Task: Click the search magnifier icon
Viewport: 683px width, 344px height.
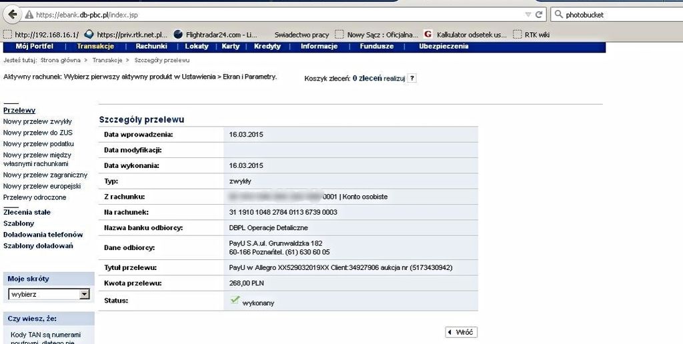Action: tap(558, 14)
